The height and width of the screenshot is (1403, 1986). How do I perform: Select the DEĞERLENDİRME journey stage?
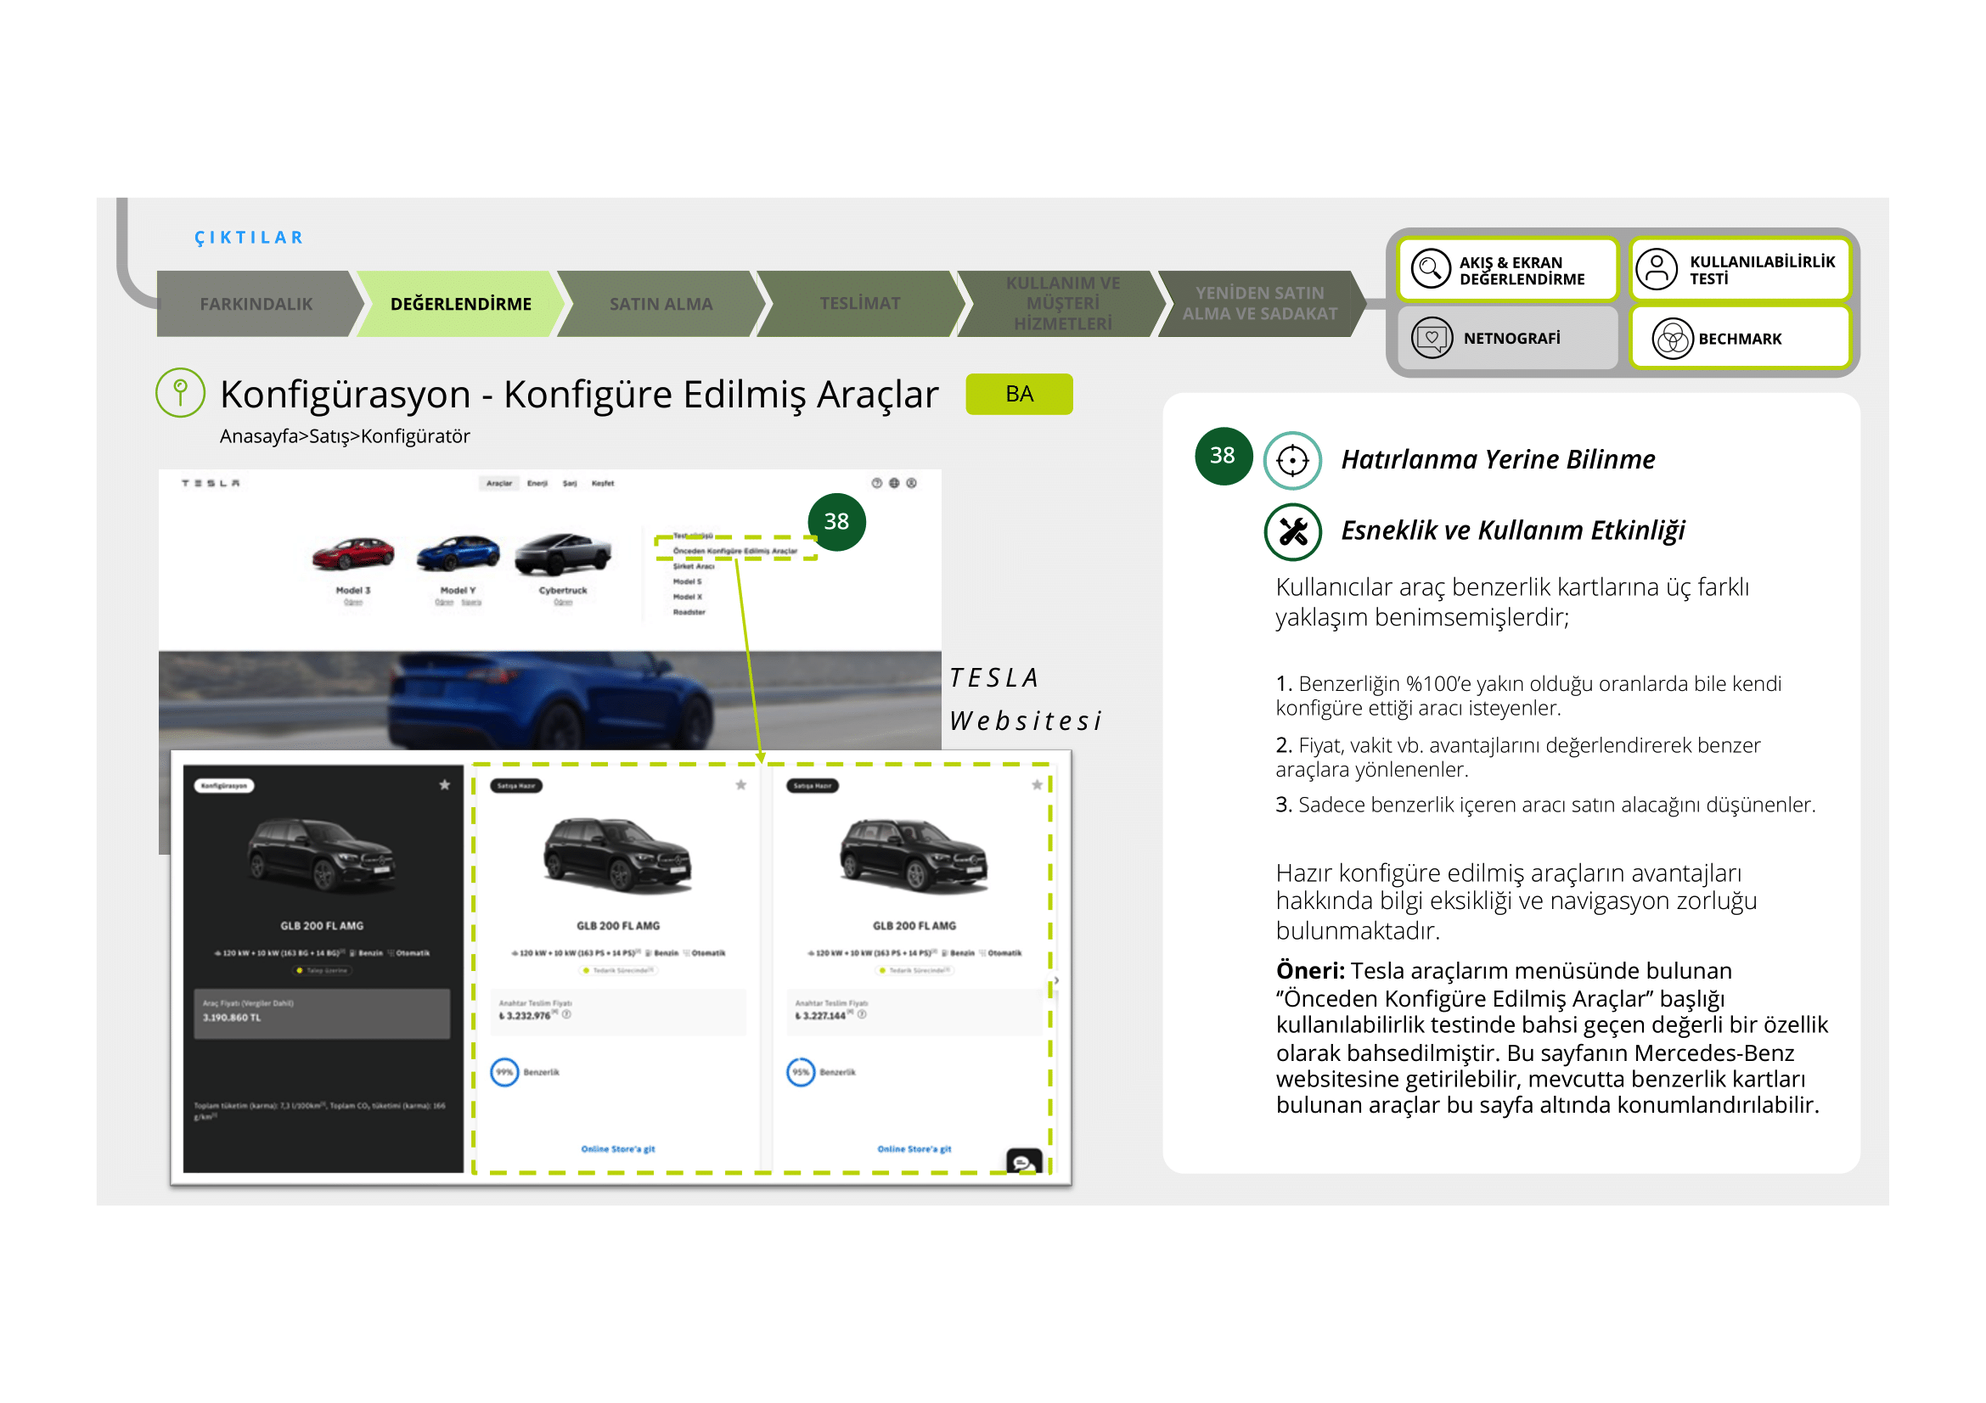coord(460,303)
